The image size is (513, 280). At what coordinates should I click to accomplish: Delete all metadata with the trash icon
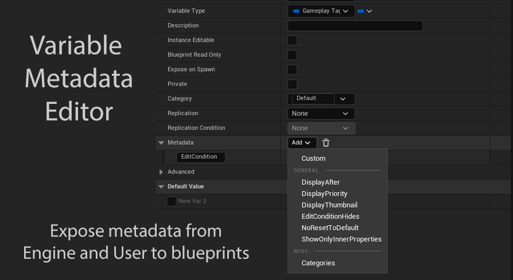coord(326,143)
